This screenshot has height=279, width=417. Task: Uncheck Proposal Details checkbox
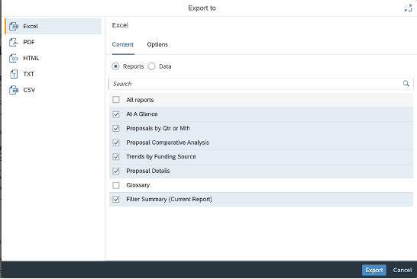[116, 171]
